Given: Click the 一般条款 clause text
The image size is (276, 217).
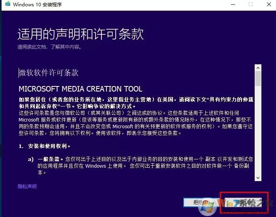Looking at the screenshot, I should pos(50,159).
